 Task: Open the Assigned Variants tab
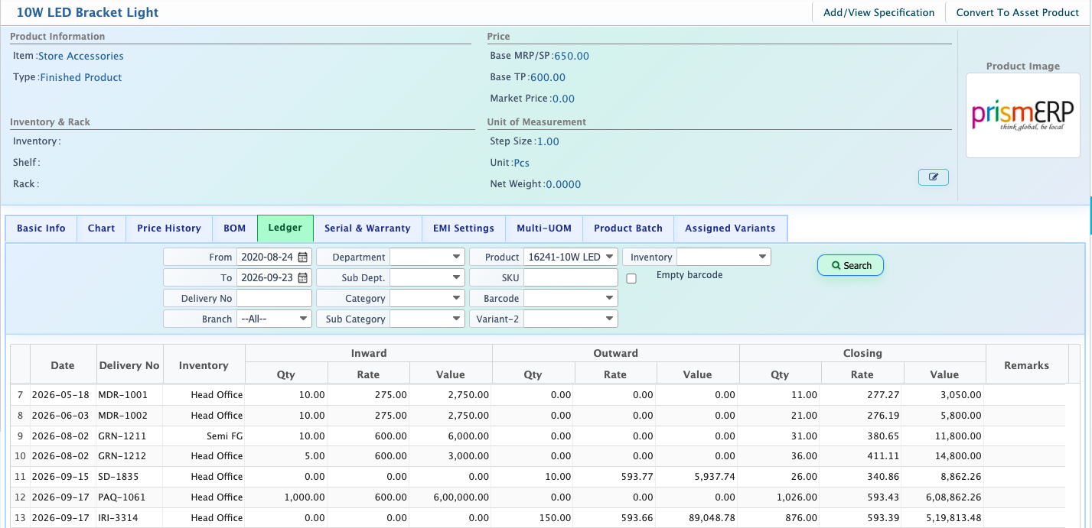[x=730, y=228]
